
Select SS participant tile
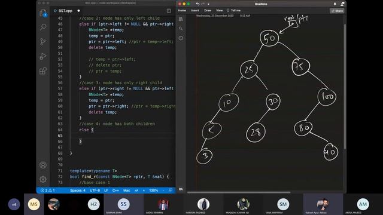(x=124, y=204)
